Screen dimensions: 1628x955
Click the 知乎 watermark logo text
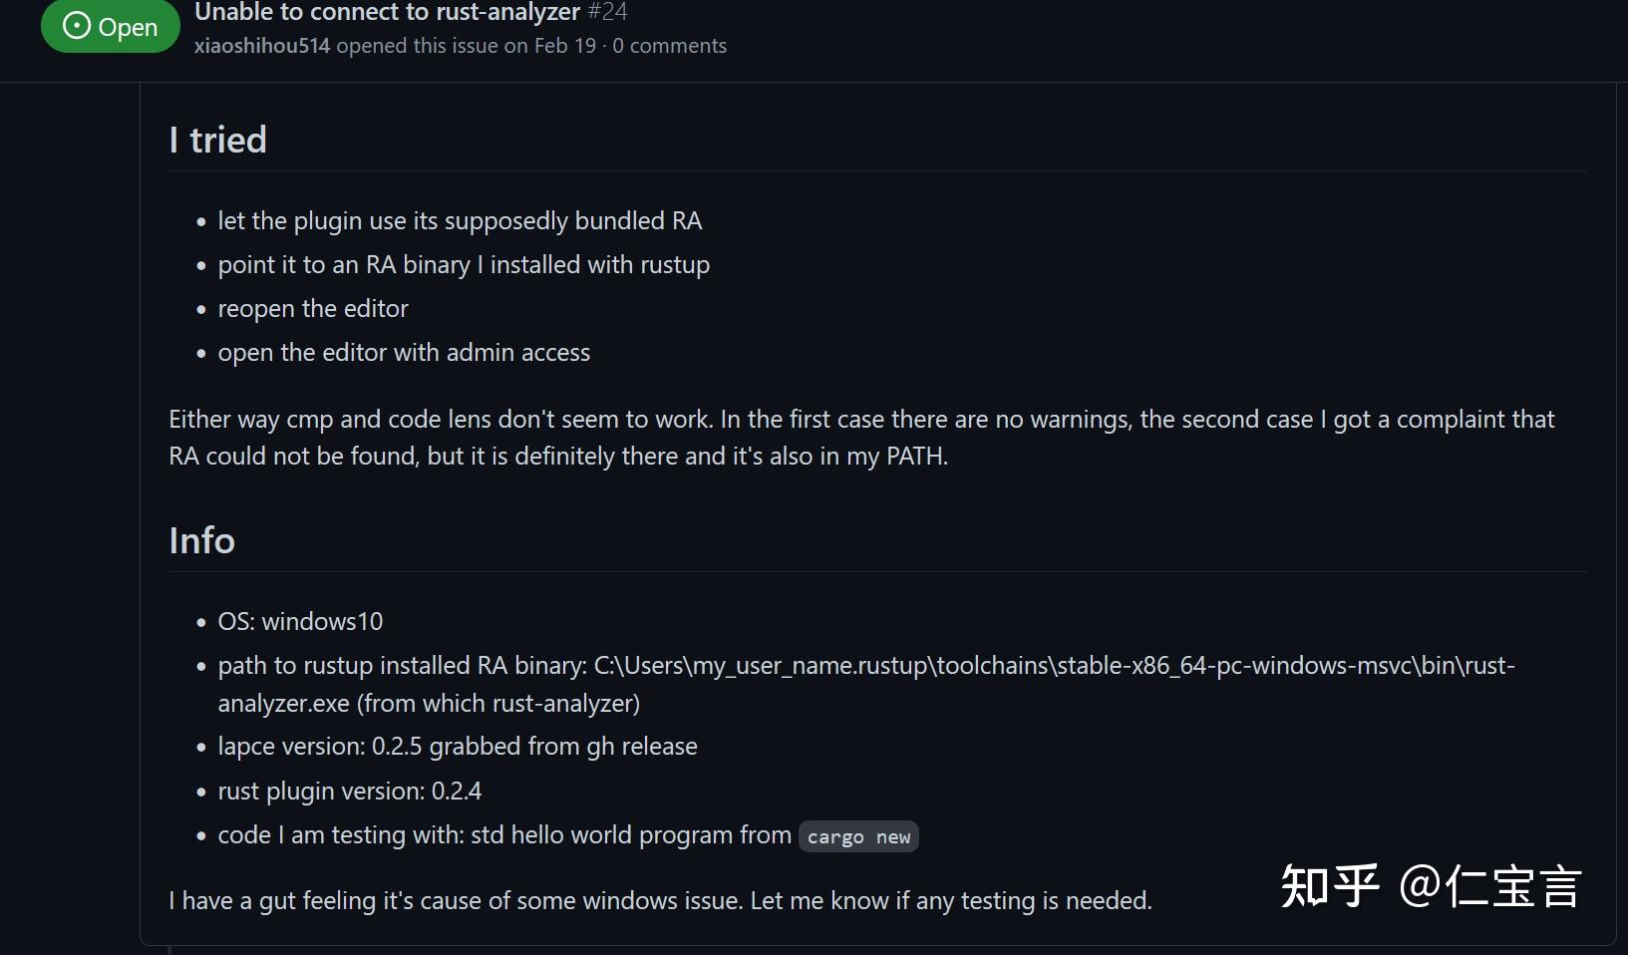(x=1330, y=885)
